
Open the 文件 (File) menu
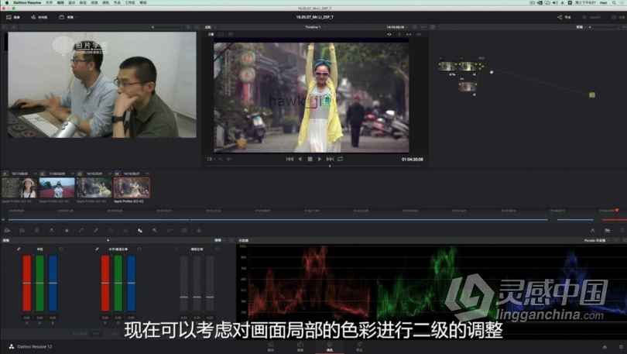[x=50, y=3]
